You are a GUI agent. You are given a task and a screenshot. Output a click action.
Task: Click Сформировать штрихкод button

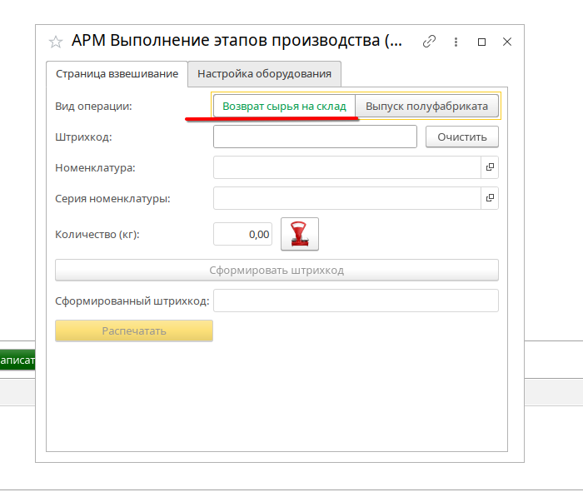coord(277,271)
